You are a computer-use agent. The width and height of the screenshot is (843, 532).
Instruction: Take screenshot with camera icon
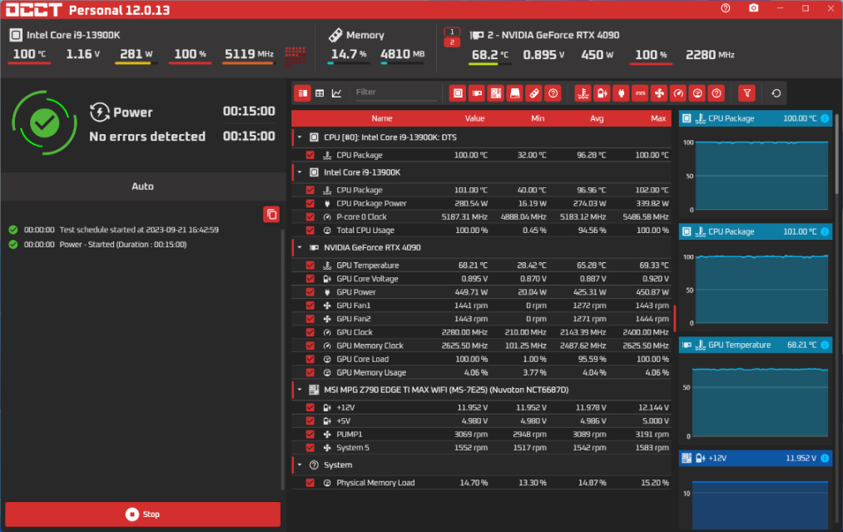[754, 8]
